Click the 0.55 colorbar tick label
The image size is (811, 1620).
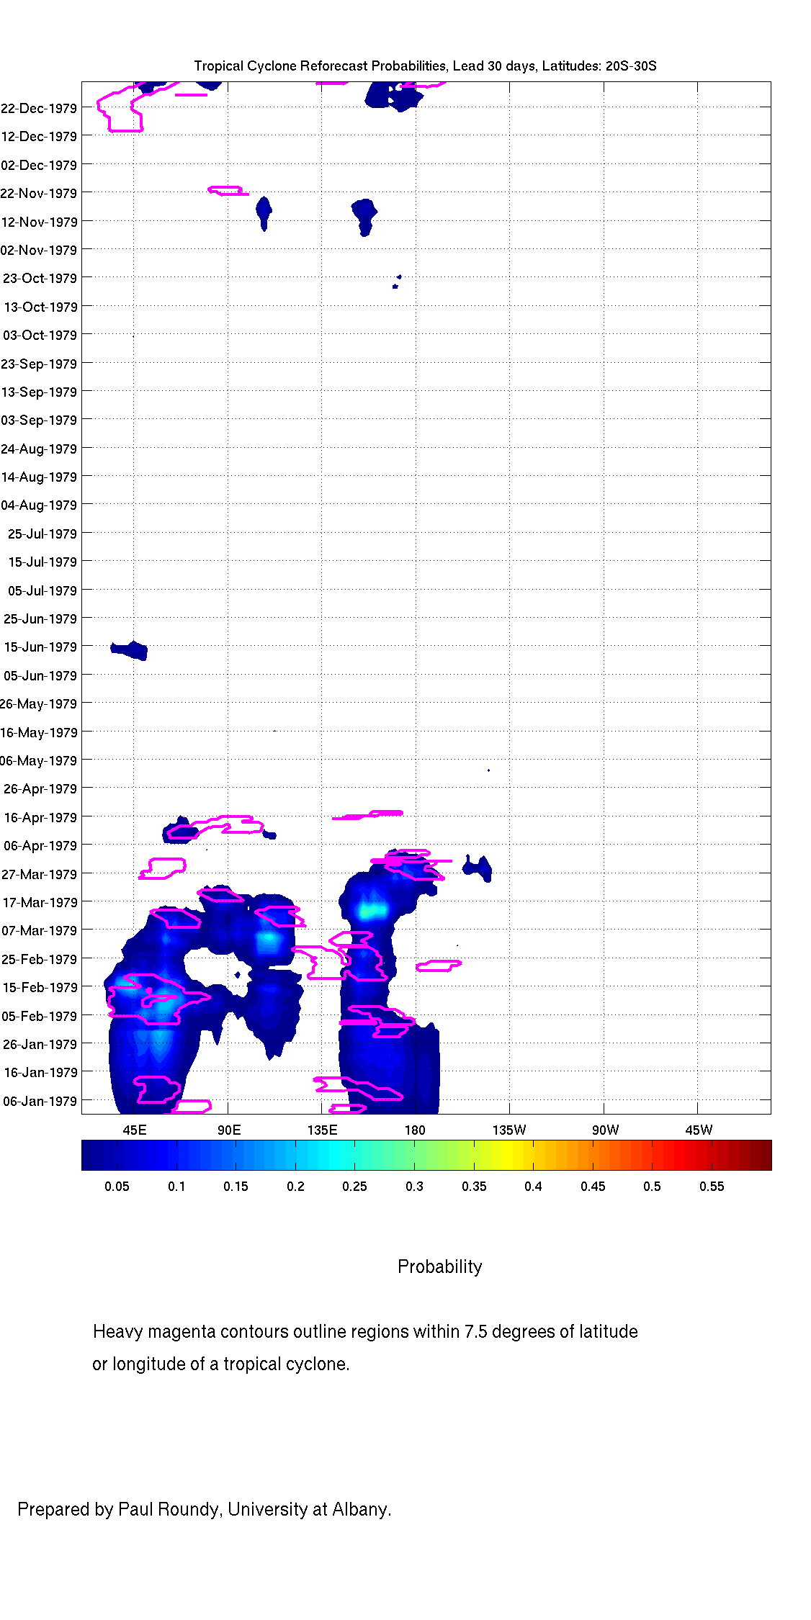[712, 1187]
